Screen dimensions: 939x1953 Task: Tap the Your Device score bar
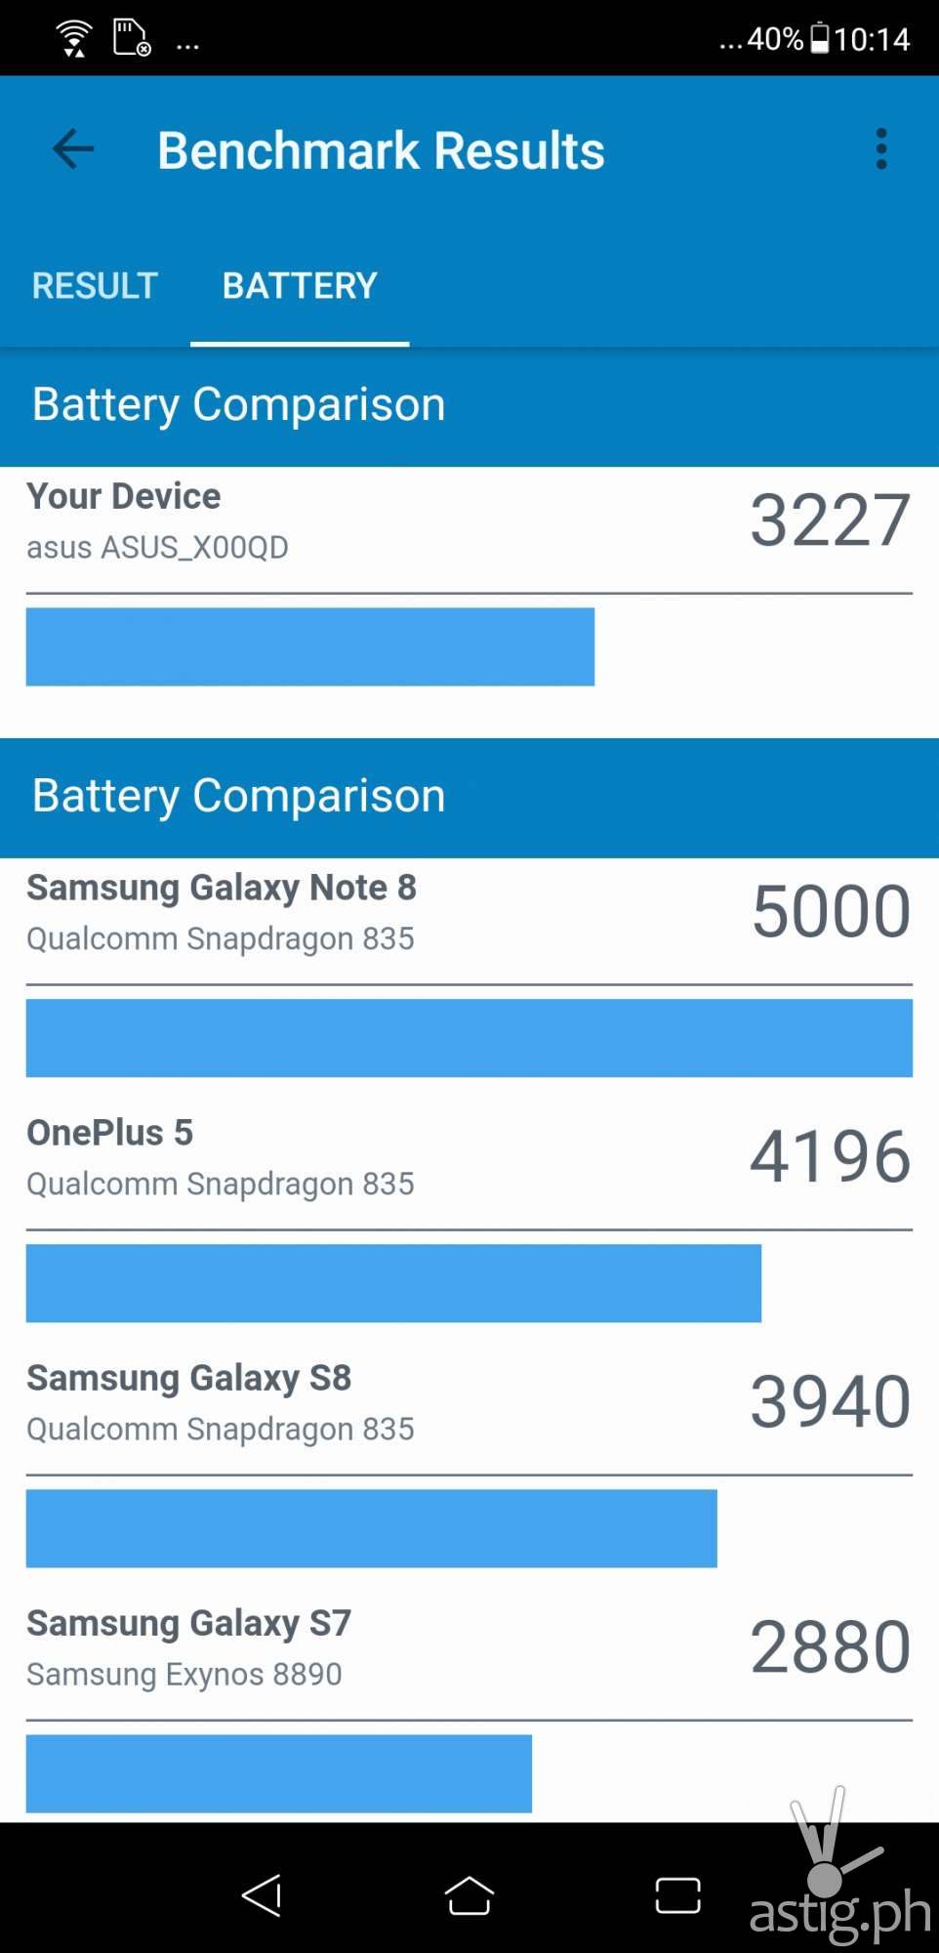click(x=310, y=646)
